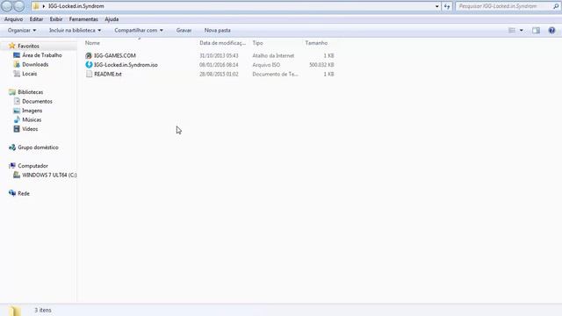Click the Gravar button
562x316 pixels.
pyautogui.click(x=184, y=31)
